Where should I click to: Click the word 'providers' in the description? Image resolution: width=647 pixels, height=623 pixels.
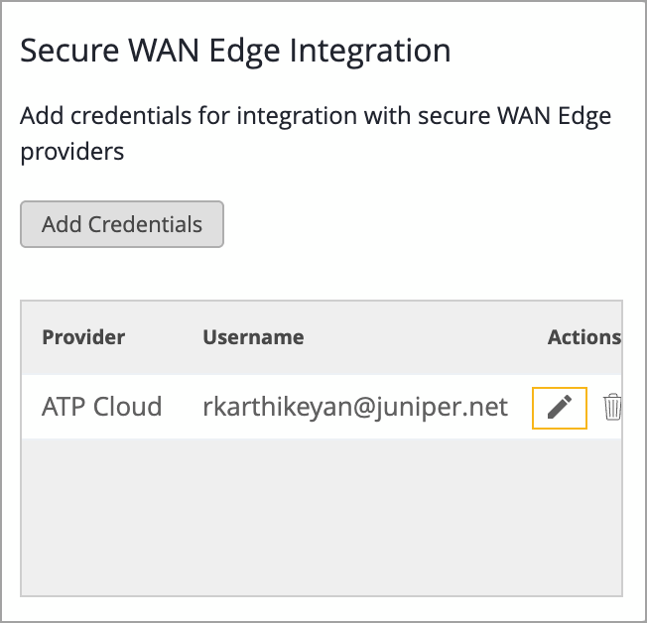click(72, 153)
